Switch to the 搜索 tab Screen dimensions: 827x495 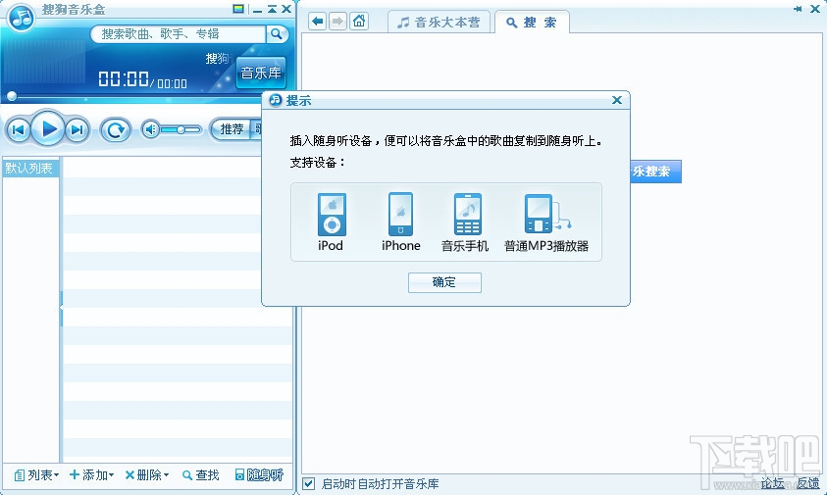(532, 23)
